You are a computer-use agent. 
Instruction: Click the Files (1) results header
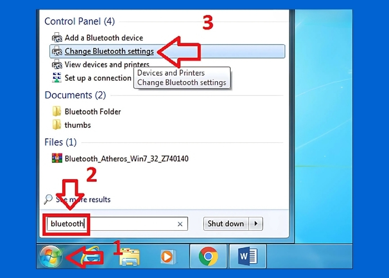(x=61, y=142)
